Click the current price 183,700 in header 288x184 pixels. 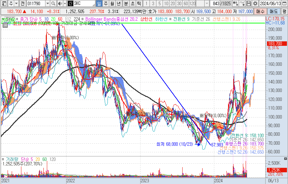tap(14, 12)
